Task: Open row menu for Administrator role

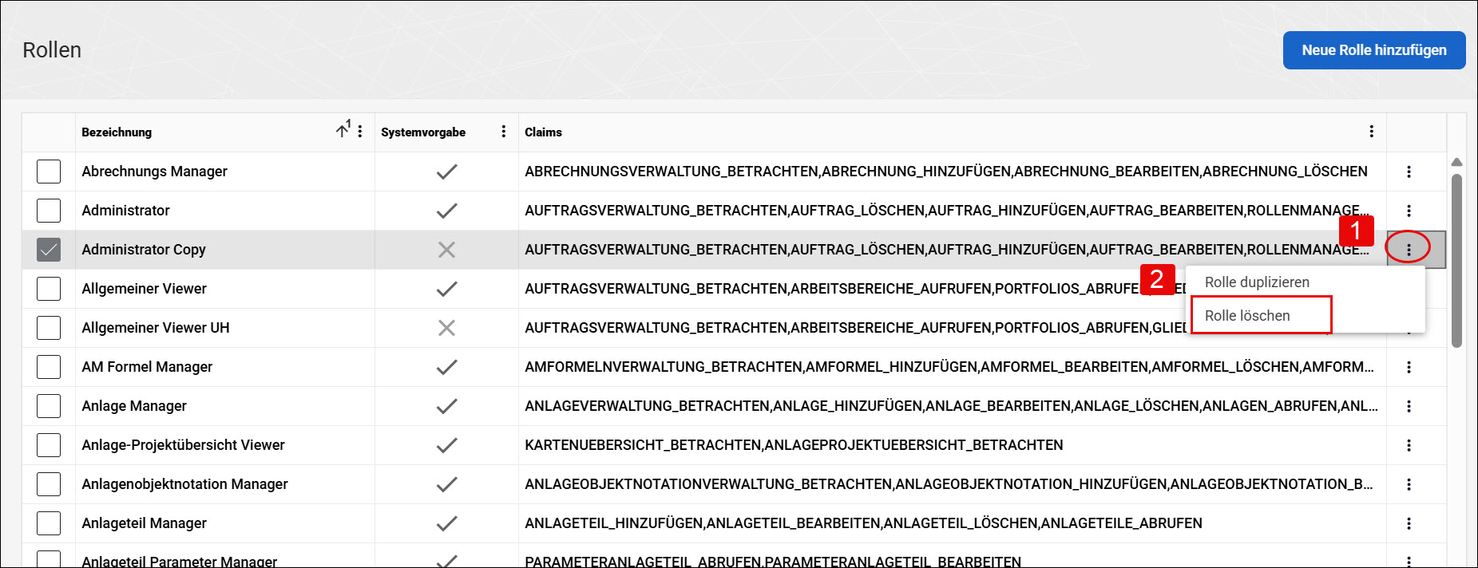Action: [x=1409, y=211]
